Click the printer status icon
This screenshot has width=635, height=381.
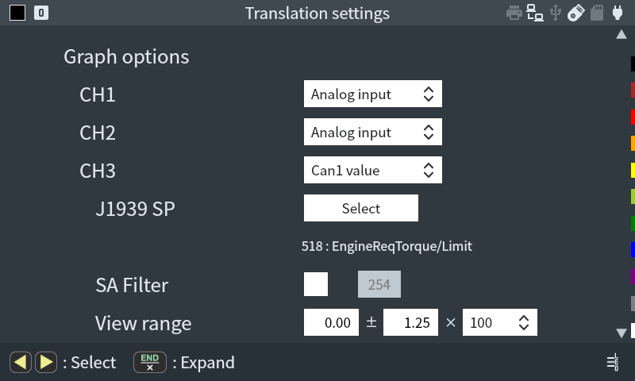point(514,13)
